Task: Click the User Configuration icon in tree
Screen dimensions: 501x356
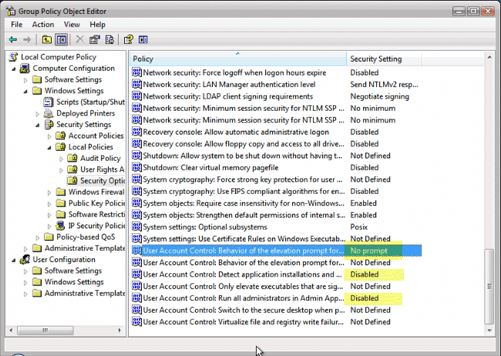Action: click(x=25, y=259)
